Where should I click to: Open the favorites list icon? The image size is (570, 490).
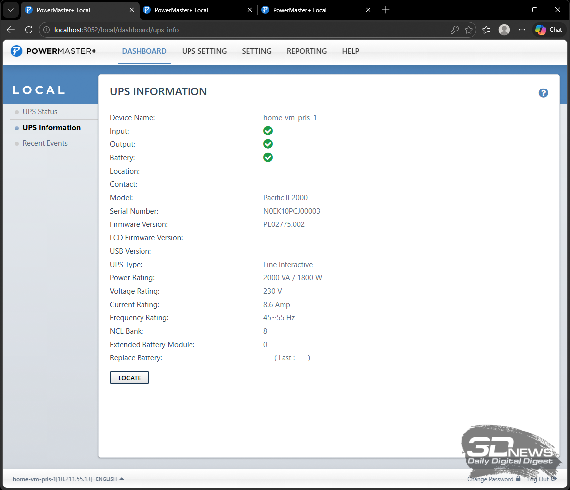tap(486, 30)
